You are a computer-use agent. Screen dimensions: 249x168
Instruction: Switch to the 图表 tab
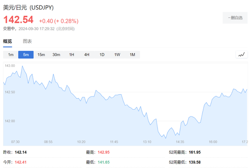coord(27,41)
